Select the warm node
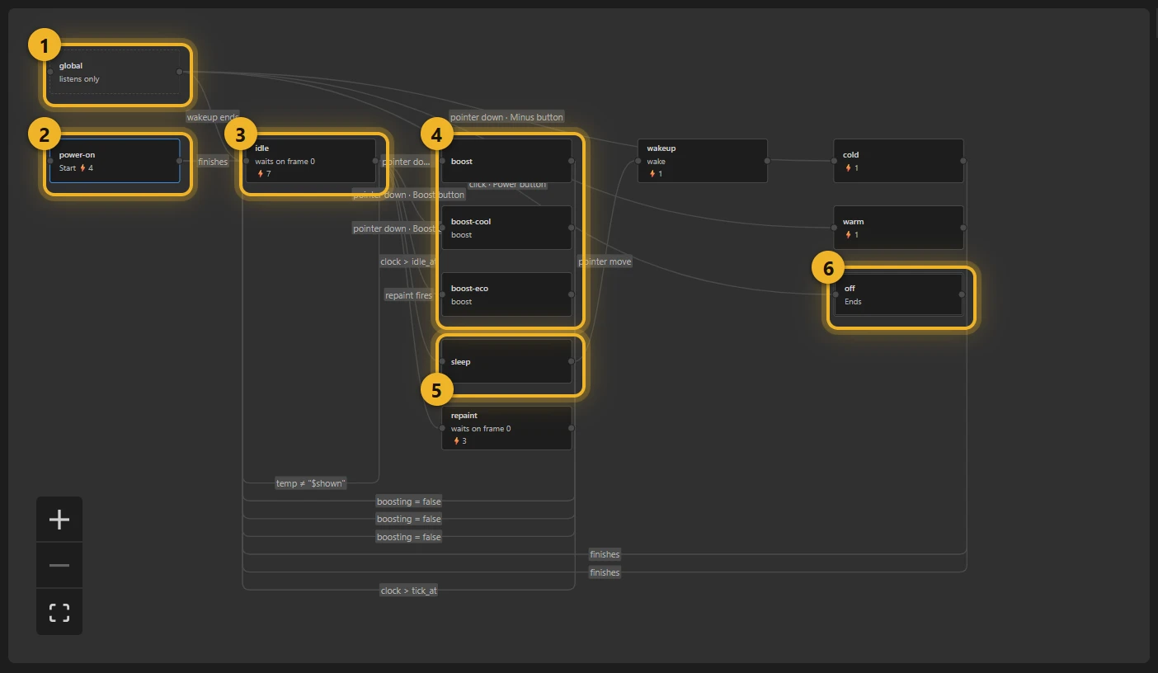Screen dimensions: 1158x673 [x=898, y=228]
